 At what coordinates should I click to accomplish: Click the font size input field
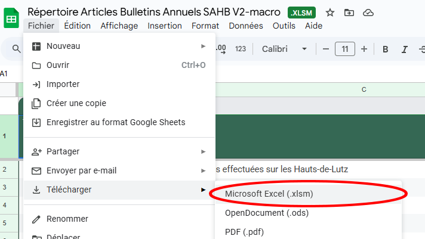[x=345, y=49]
